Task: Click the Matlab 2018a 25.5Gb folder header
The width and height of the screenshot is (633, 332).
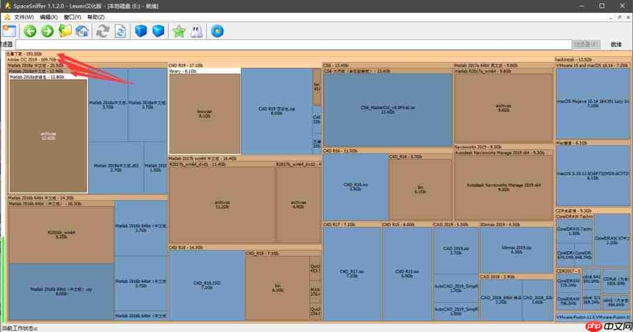Action: click(36, 65)
